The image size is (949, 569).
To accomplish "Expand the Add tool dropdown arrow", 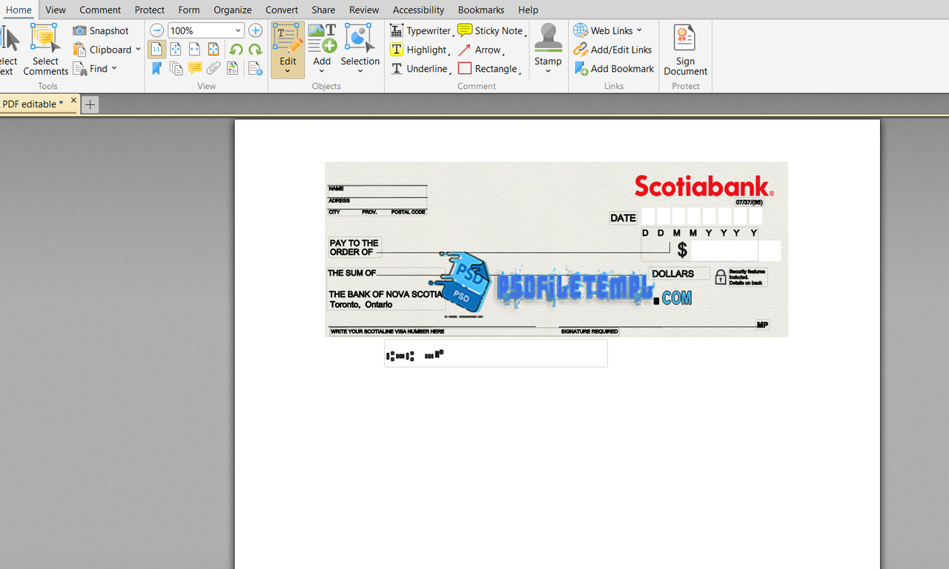I will 322,72.
